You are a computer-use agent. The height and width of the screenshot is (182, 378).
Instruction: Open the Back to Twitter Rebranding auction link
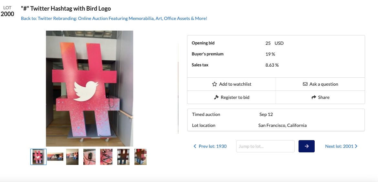coord(114,18)
